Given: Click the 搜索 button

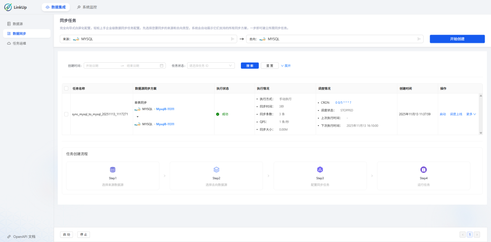Looking at the screenshot, I should 250,66.
